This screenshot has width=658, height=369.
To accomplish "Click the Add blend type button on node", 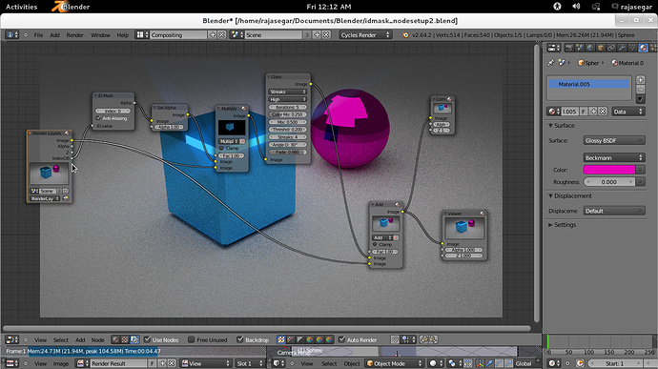I will pyautogui.click(x=381, y=237).
